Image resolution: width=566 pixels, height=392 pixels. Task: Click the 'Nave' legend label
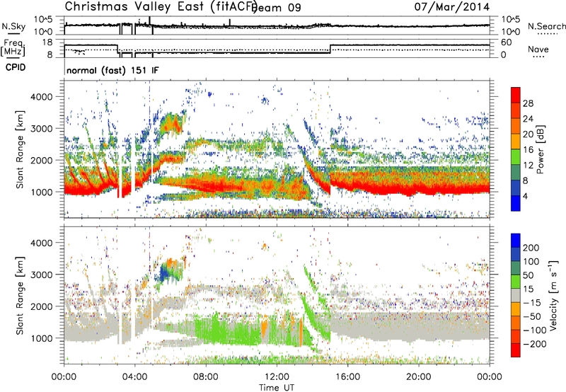coord(538,49)
